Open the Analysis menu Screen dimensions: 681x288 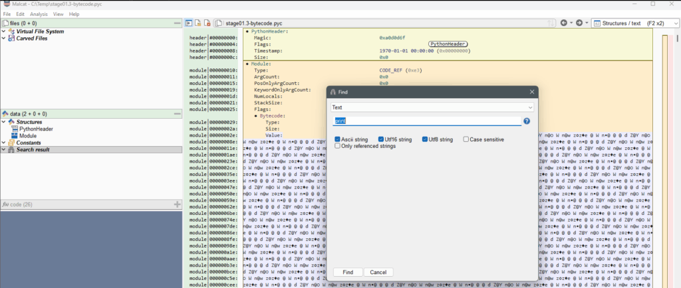[39, 13]
